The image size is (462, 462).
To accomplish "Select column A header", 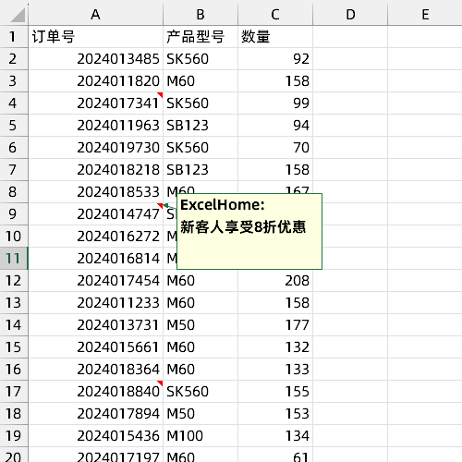I will pos(95,15).
